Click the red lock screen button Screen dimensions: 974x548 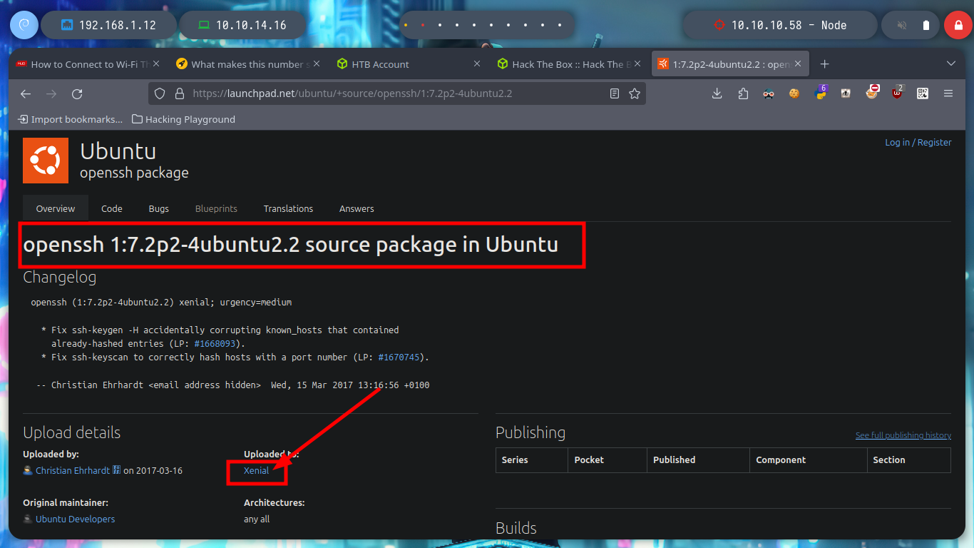tap(958, 25)
